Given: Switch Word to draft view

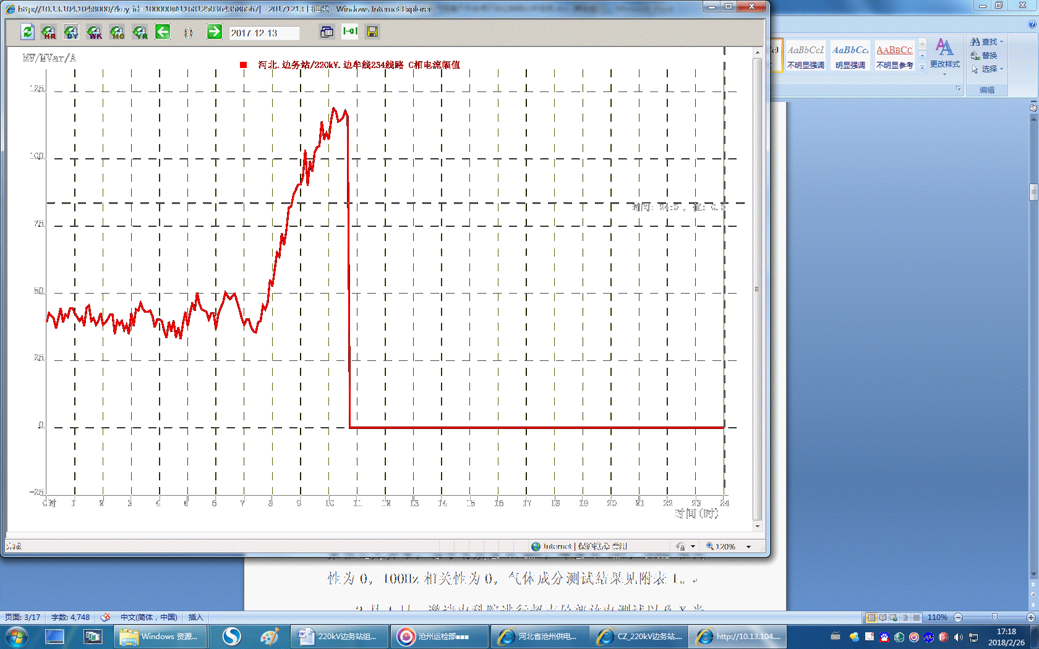Looking at the screenshot, I should pos(916,617).
